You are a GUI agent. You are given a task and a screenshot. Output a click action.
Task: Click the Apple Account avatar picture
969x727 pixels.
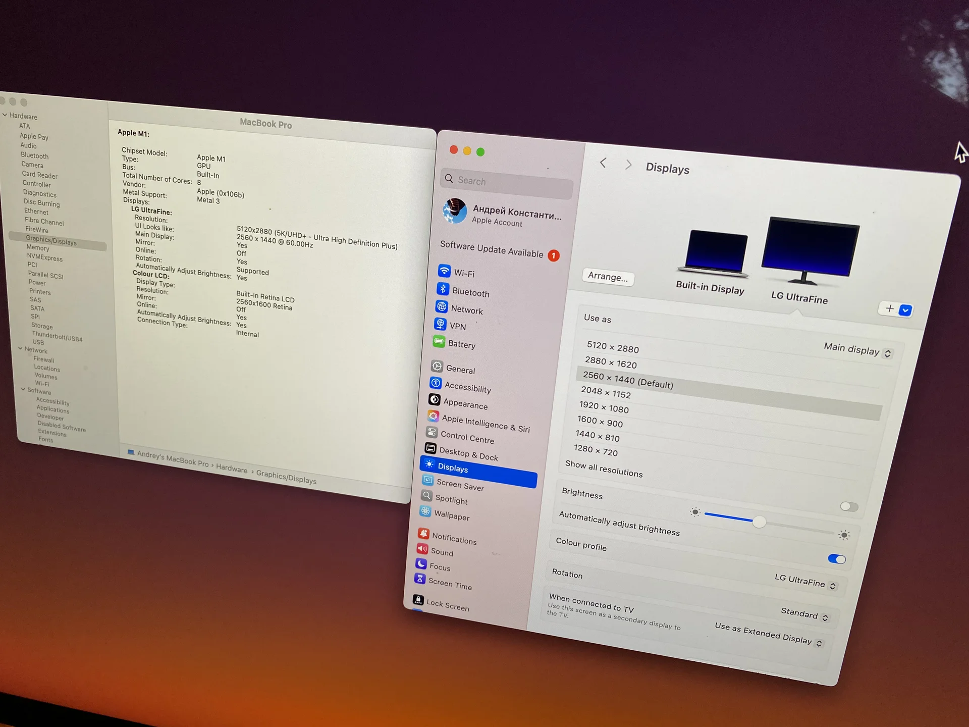[x=455, y=211]
